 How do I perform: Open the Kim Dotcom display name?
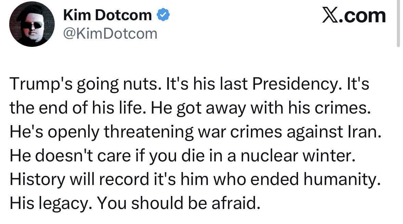(108, 15)
